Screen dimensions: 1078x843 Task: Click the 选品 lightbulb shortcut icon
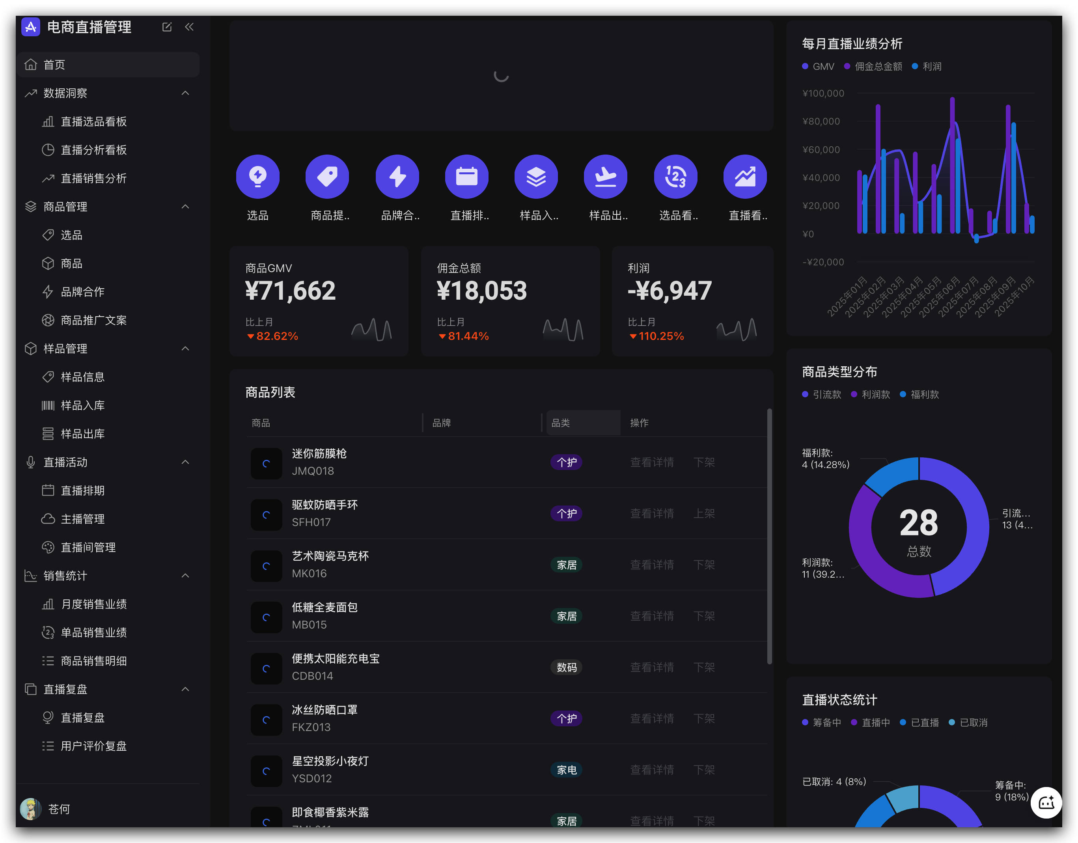(257, 176)
